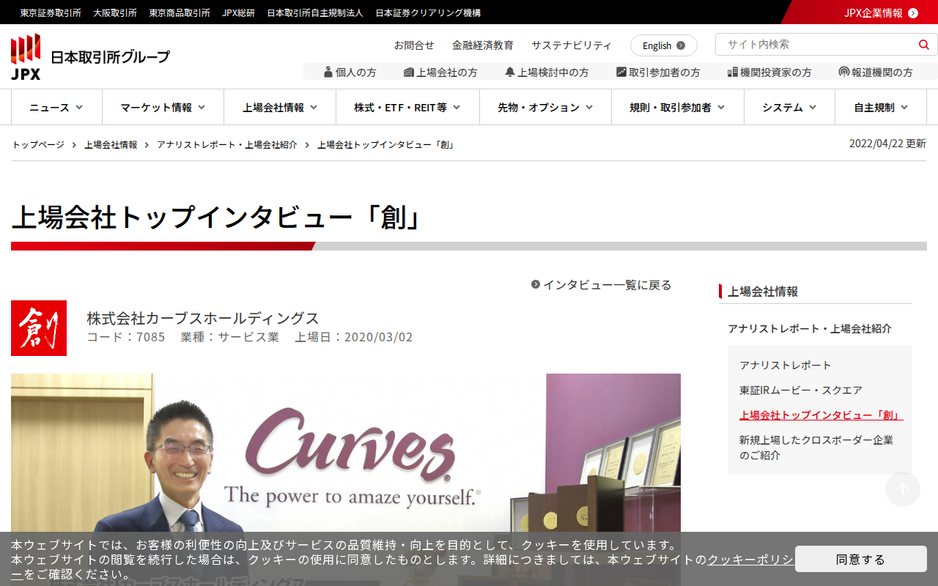Click 上場会社情報 in the breadcrumb

111,145
